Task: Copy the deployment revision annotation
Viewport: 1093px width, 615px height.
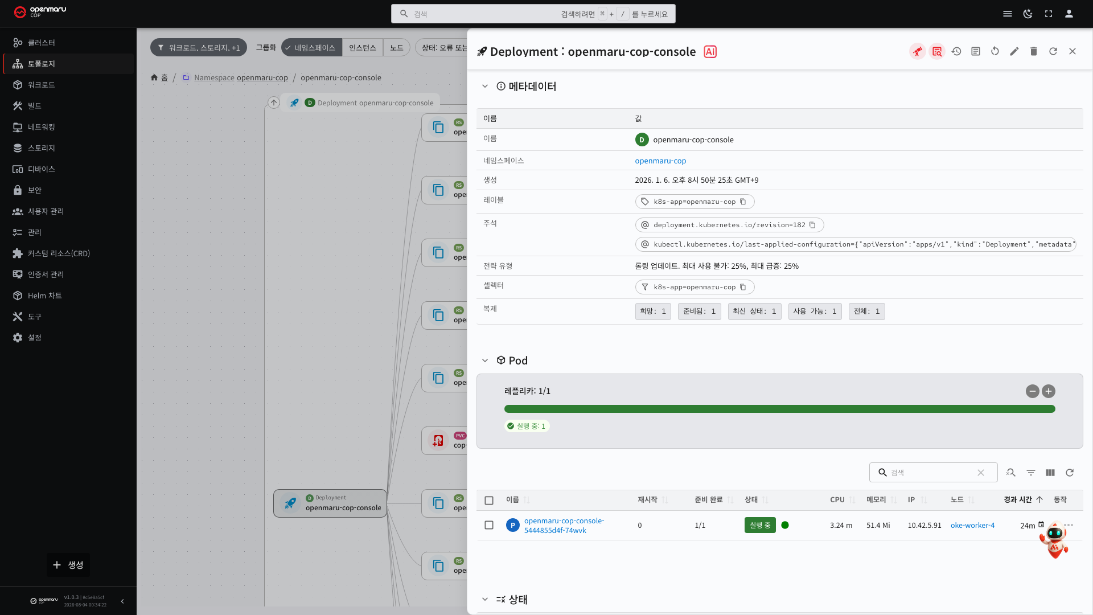Action: (812, 225)
